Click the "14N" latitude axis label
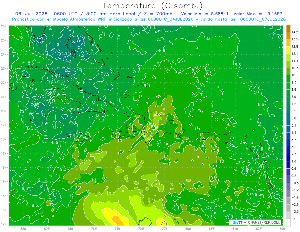This screenshot has height=232, width=300. point(3,196)
